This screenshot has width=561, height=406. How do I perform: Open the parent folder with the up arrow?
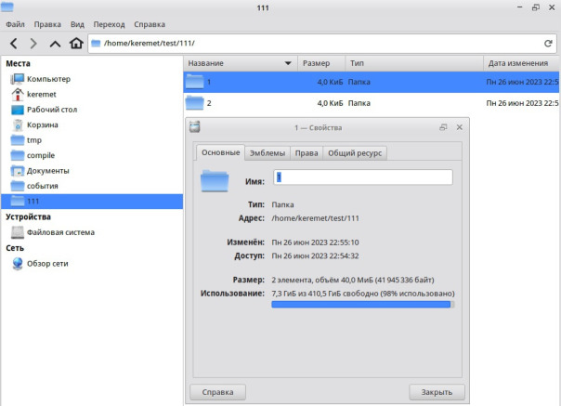pos(55,44)
